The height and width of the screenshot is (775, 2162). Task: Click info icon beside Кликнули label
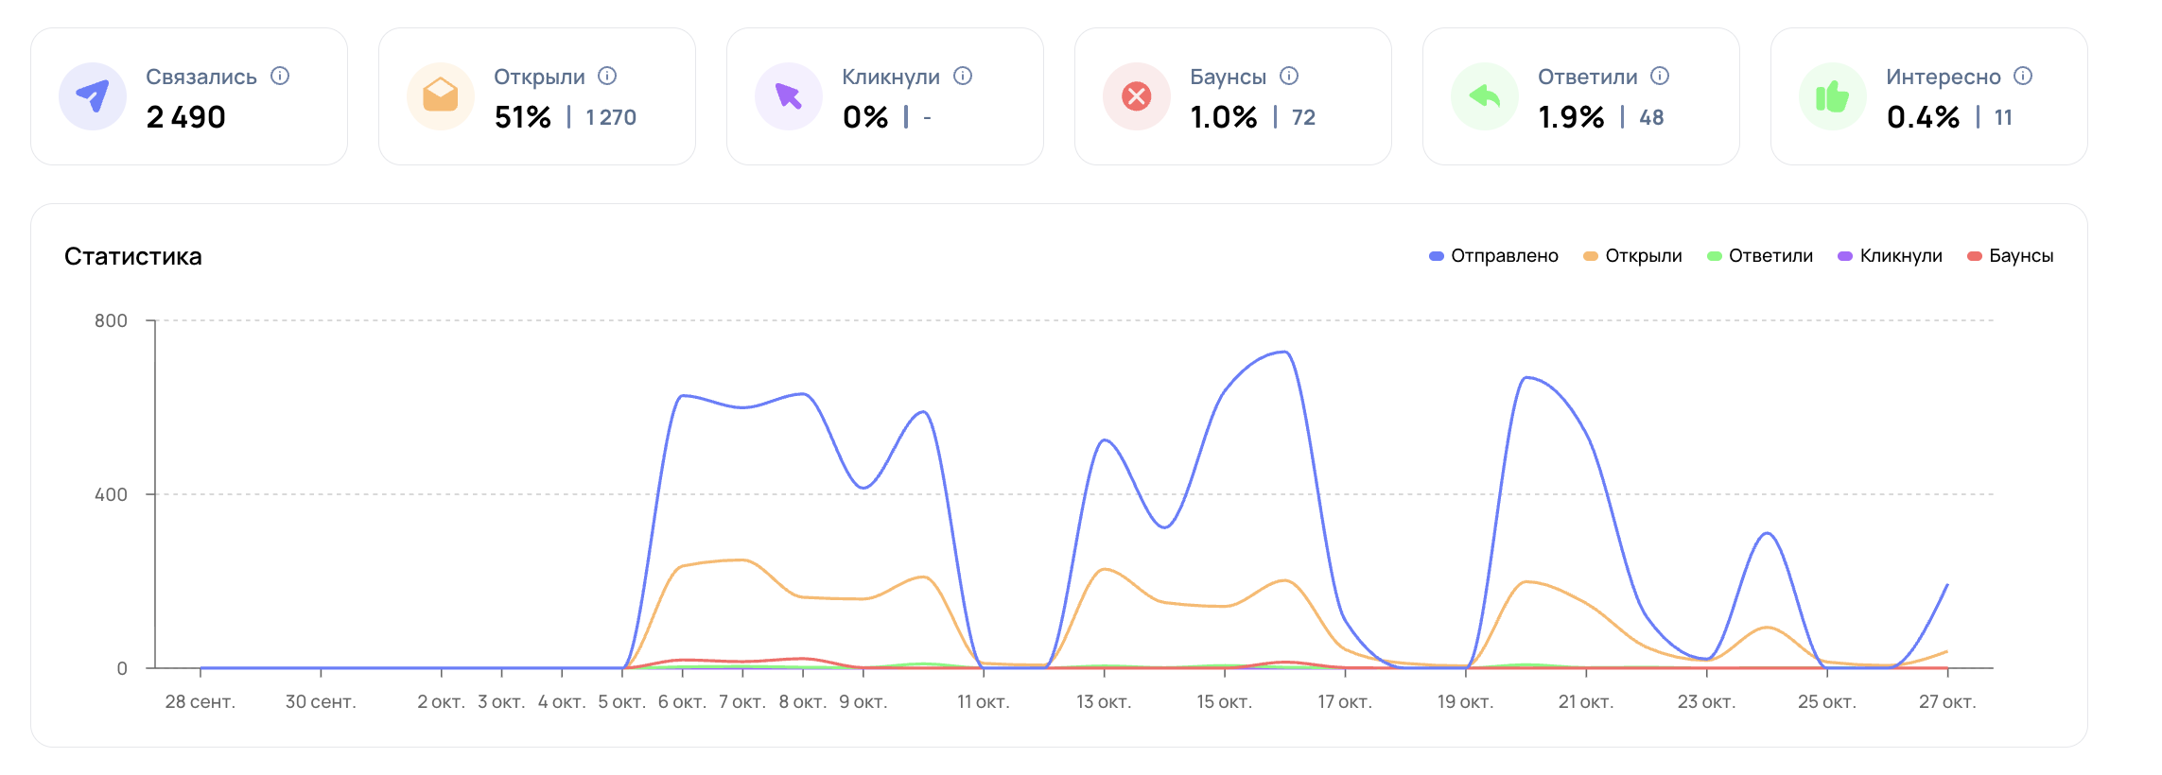tap(963, 76)
